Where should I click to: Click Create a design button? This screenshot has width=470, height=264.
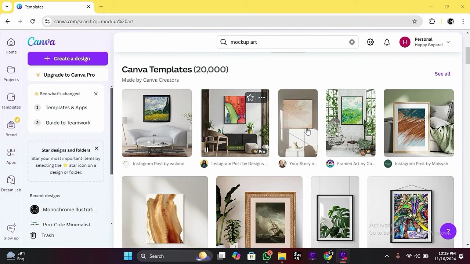coord(68,59)
